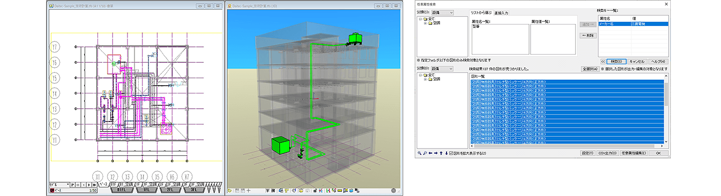The width and height of the screenshot is (721, 196).
Task: Switch to the 直接入力 tab
Action: [x=501, y=12]
